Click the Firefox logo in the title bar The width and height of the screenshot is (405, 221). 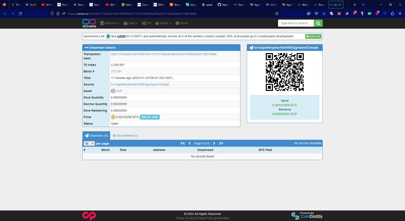pyautogui.click(x=4, y=5)
